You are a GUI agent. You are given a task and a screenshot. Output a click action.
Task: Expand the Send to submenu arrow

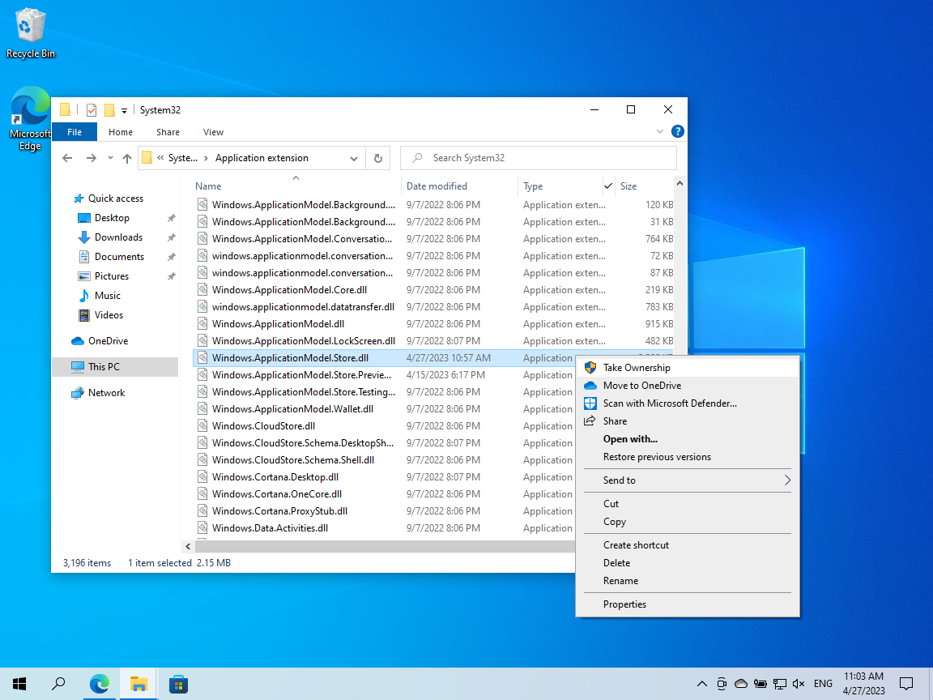(x=787, y=480)
